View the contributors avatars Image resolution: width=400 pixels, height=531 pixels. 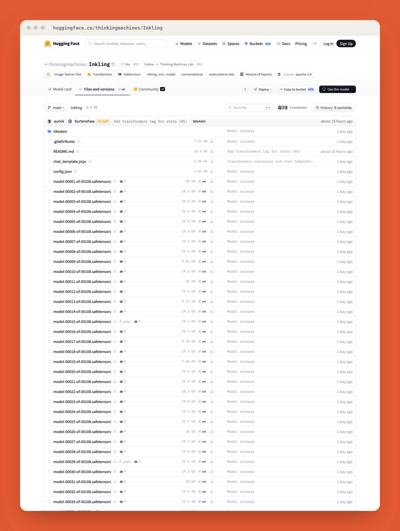point(283,108)
